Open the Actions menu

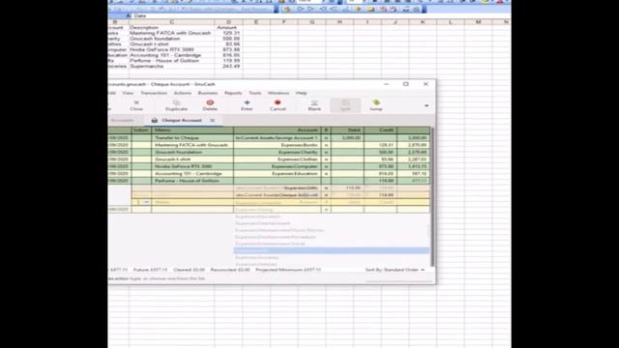tap(183, 93)
